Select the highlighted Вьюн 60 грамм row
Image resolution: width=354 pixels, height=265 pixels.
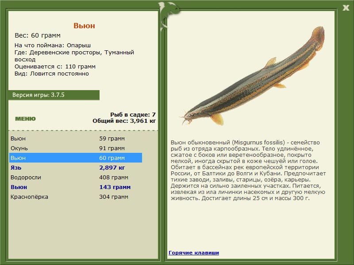tap(76, 158)
